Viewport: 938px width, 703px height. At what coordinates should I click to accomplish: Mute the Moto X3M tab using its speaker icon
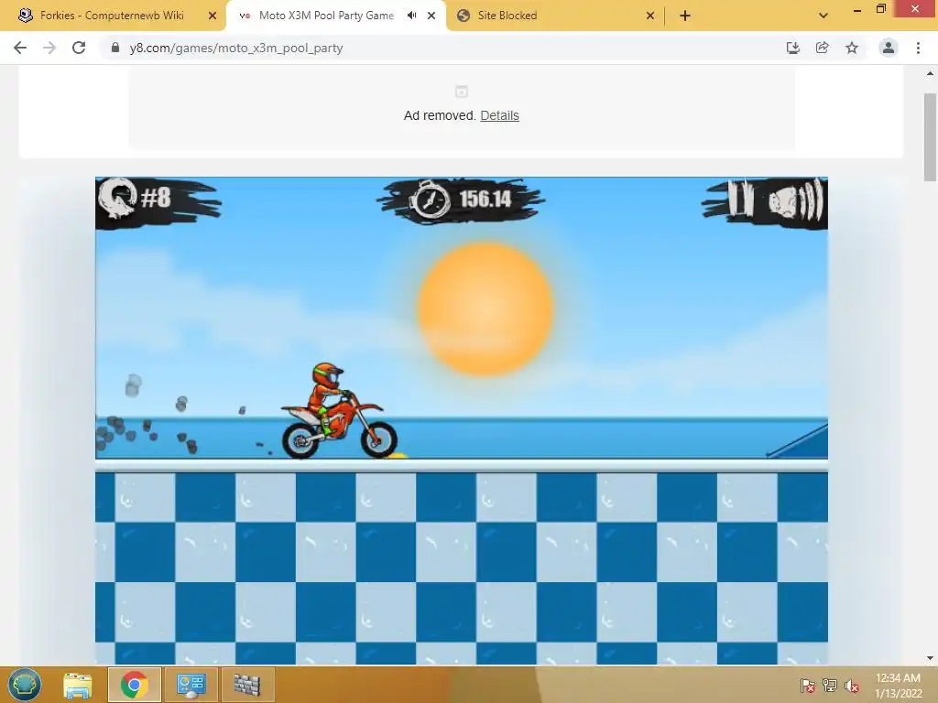point(411,16)
